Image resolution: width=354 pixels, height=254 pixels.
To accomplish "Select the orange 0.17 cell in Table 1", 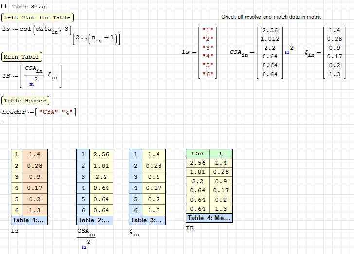I will (x=34, y=188).
